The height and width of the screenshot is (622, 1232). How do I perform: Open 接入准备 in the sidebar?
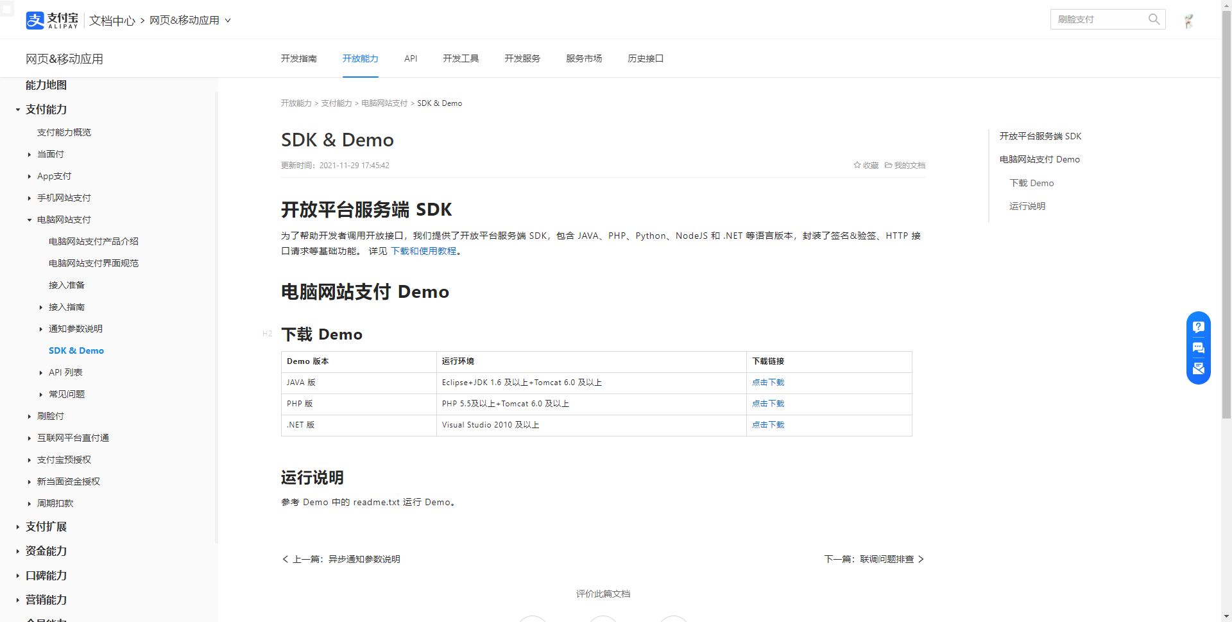[x=67, y=285]
